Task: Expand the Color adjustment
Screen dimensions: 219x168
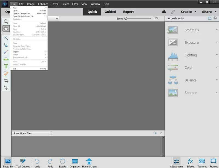Action: (x=217, y=67)
